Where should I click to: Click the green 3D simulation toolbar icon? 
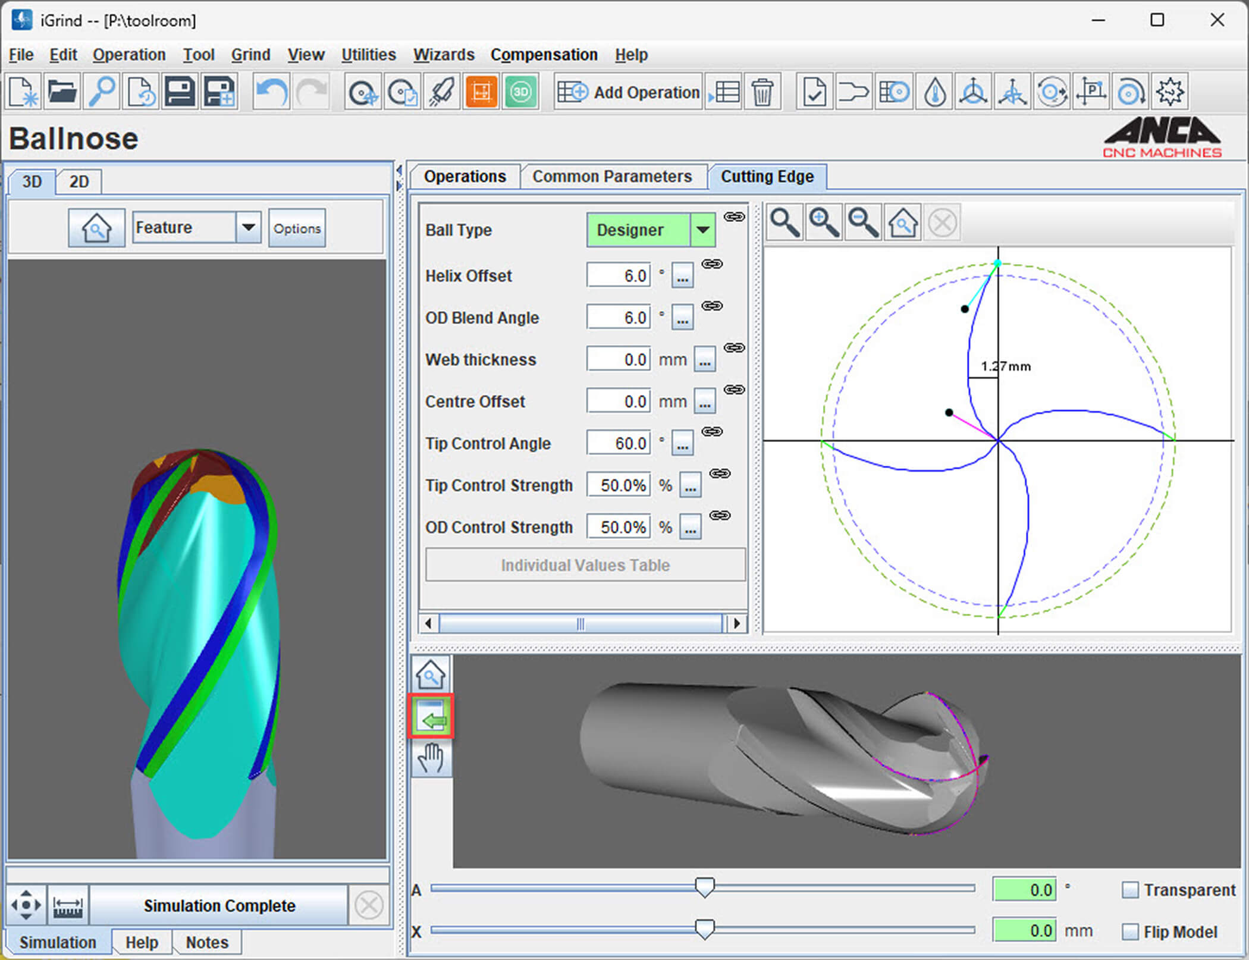[x=520, y=92]
